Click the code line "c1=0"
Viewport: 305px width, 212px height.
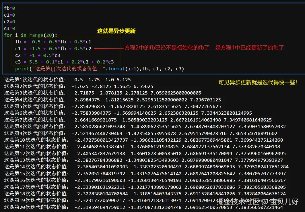(9, 15)
